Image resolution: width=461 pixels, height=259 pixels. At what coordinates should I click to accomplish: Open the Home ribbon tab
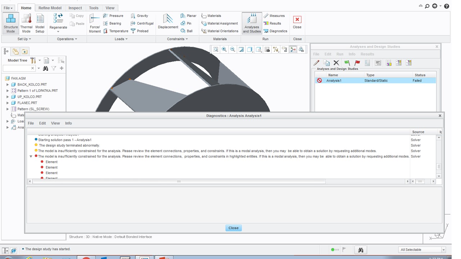[x=26, y=8]
